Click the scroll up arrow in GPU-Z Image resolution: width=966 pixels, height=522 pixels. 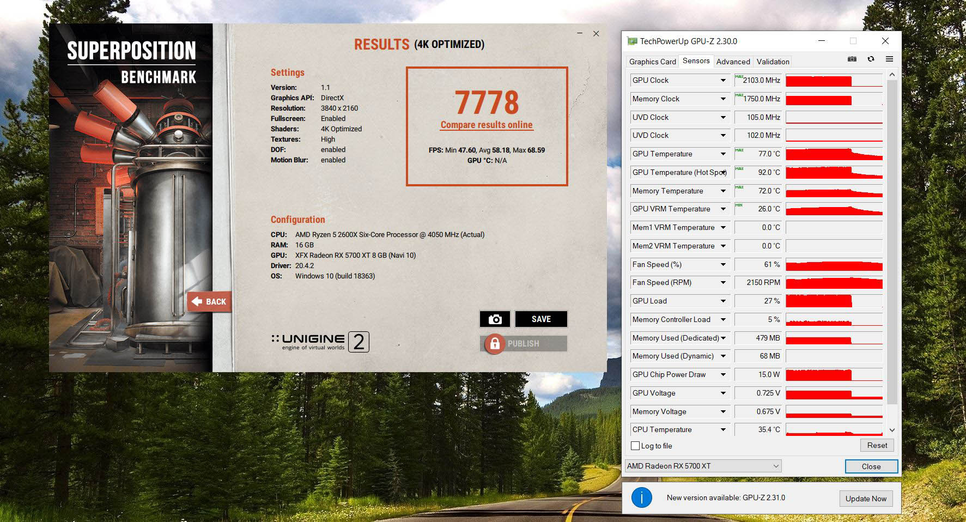[x=892, y=74]
